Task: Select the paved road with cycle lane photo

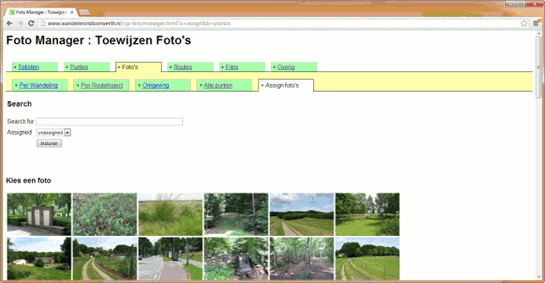Action: 170,259
